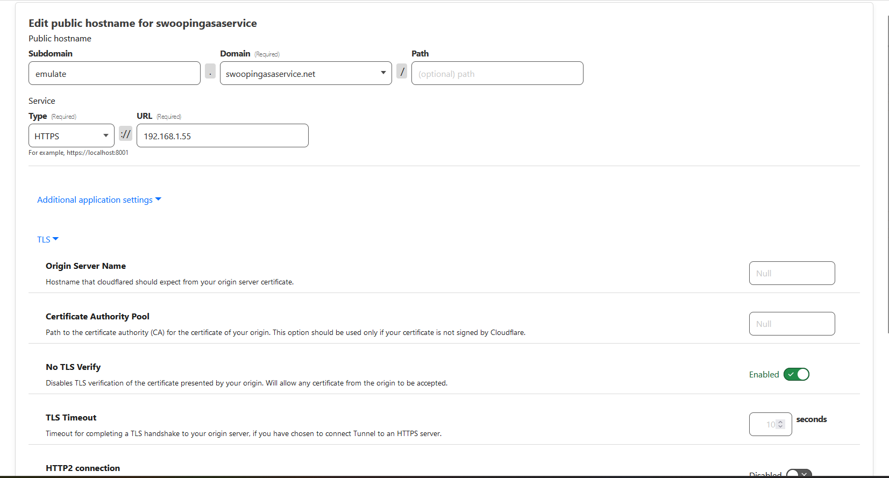Click the URL field with 192.168.1.55
This screenshot has height=478, width=889.
(223, 135)
